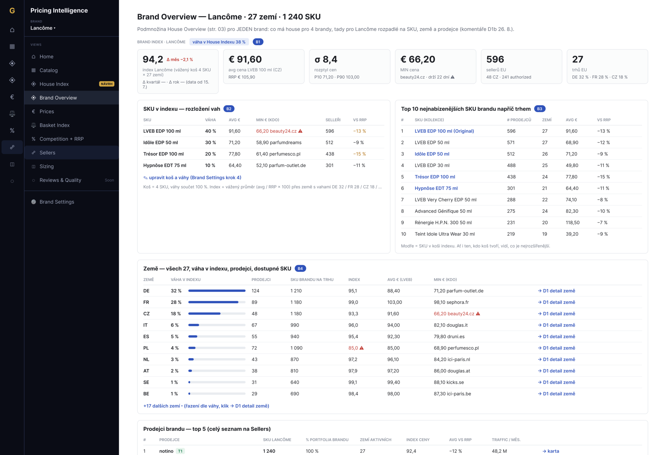Click DE 32 % weight bar
Screen dimensions: 668x455
pyautogui.click(x=217, y=291)
